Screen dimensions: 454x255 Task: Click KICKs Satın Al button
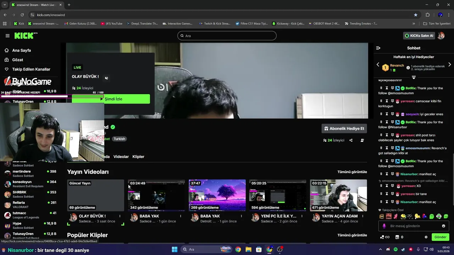point(419,36)
